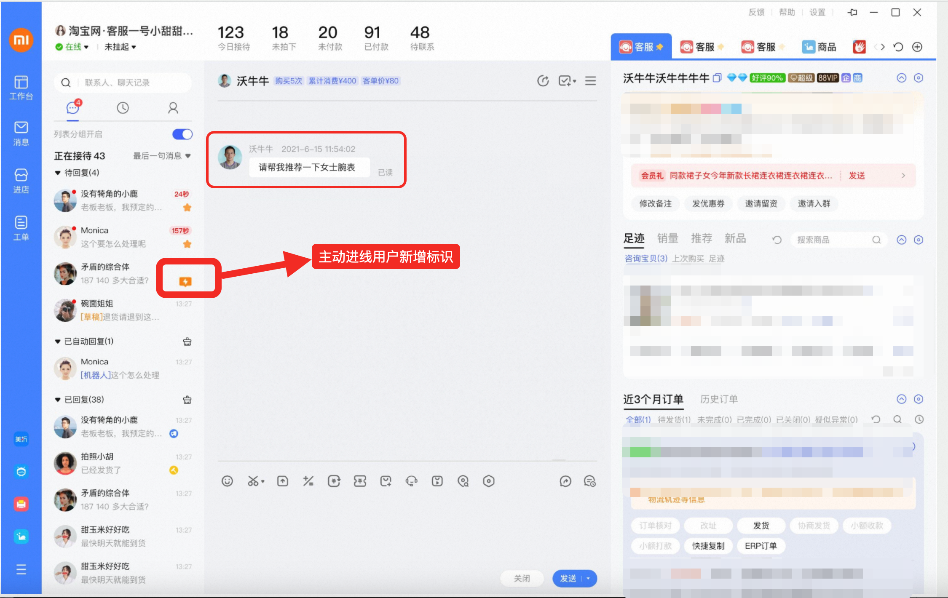The image size is (948, 598).
Task: Select the screenshot scissors tool
Action: pos(253,481)
